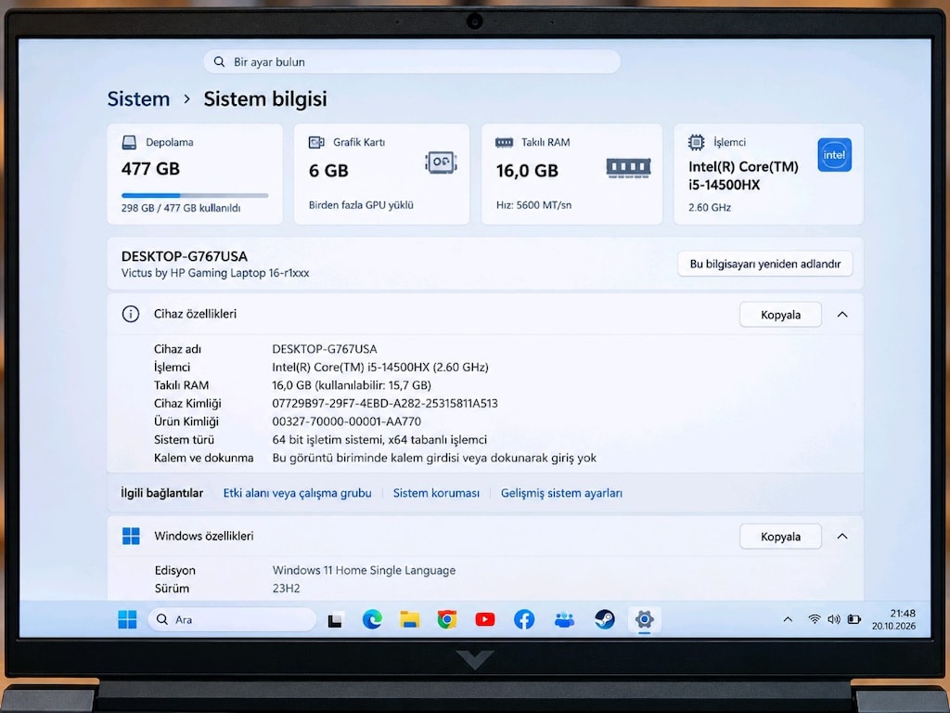Viewport: 950px width, 713px height.
Task: Click the RAM module graphic icon
Action: [628, 167]
